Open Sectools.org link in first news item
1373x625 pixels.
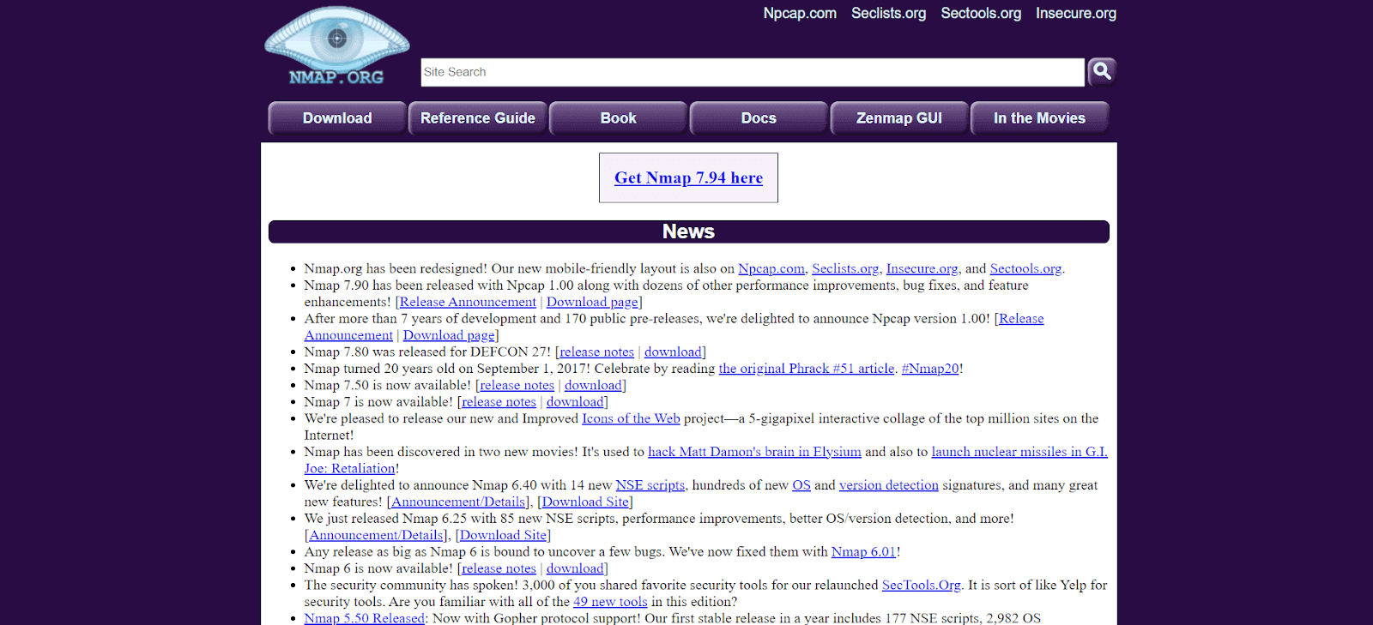tap(1025, 268)
